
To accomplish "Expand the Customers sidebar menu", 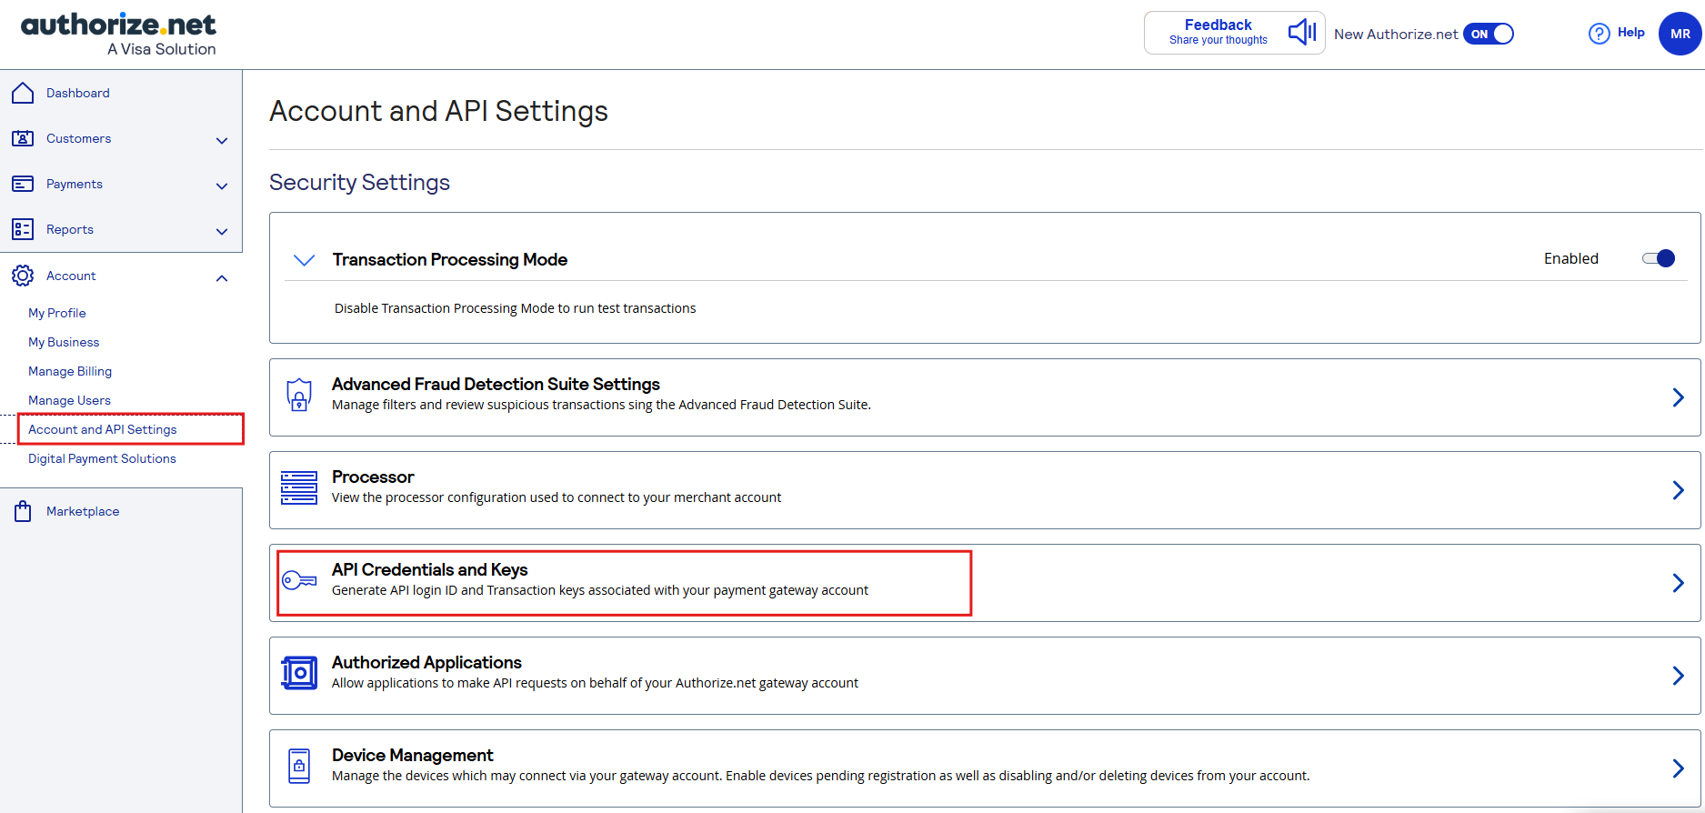I will pyautogui.click(x=221, y=140).
